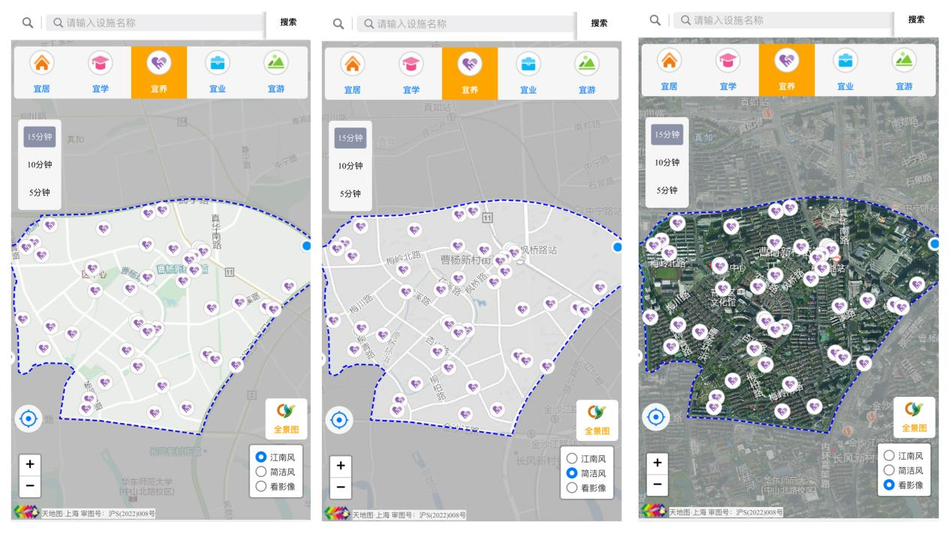Screen dimensions: 950x534
Task: Choose 10分钟 range in right satellite panel
Action: click(667, 163)
